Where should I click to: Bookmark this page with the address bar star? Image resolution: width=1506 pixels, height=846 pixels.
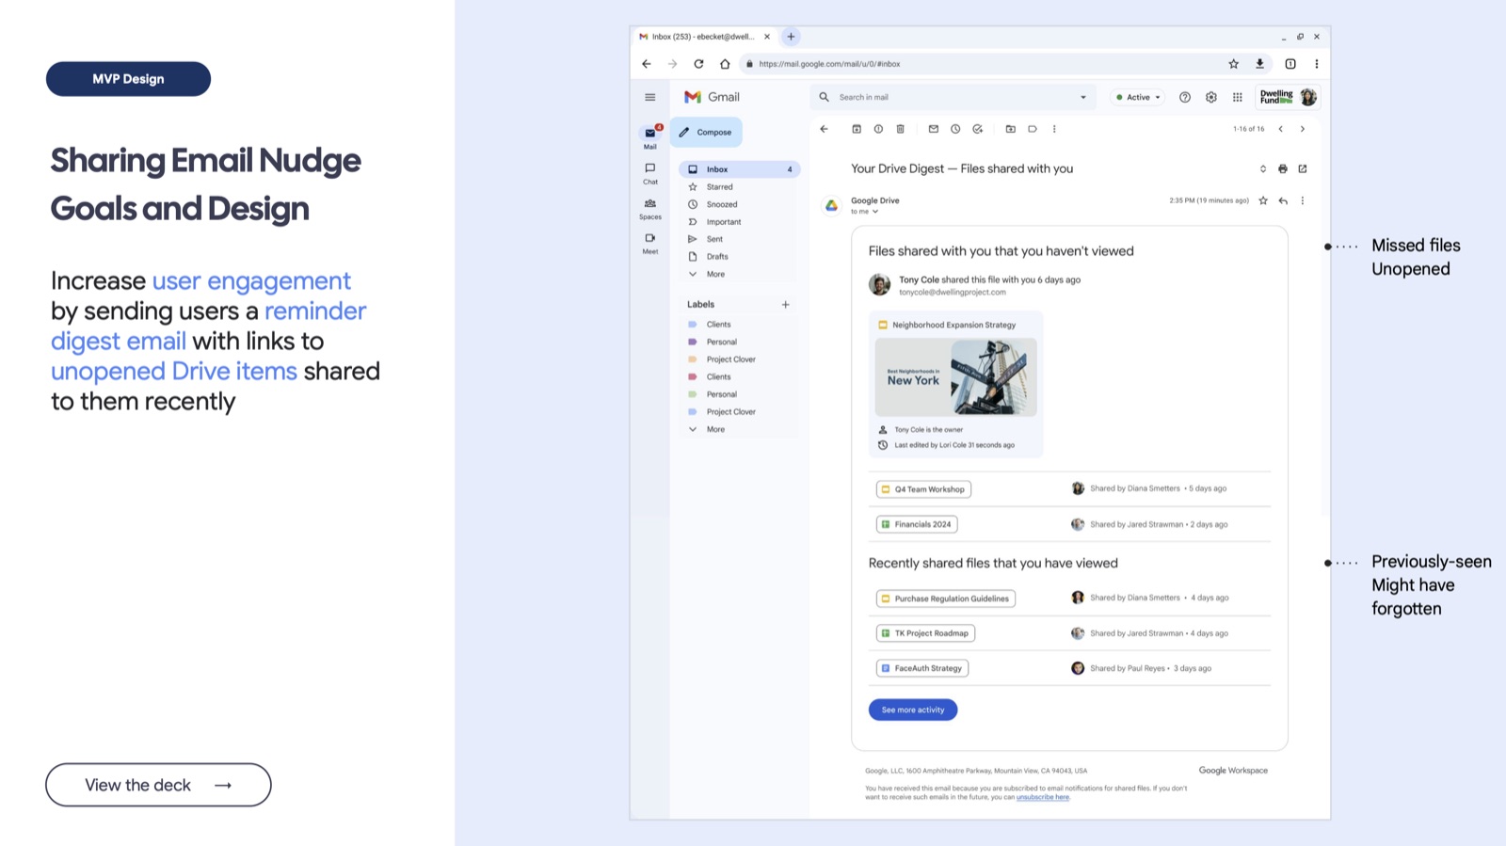point(1234,64)
